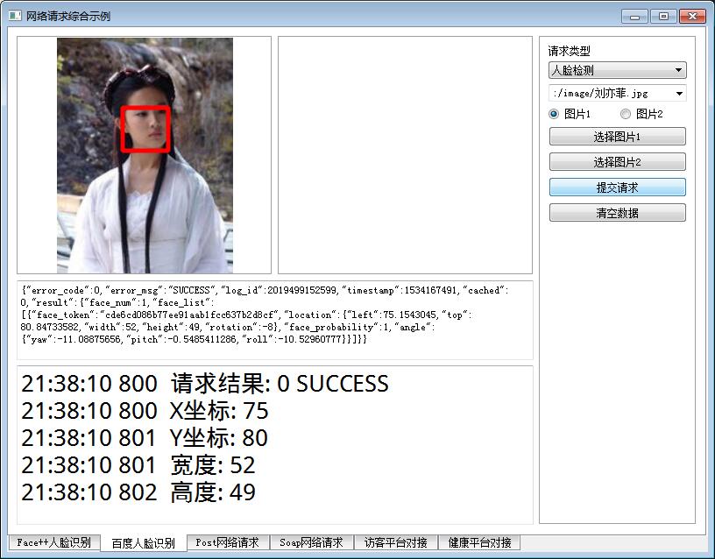Go to the 访客平台对接 tab
This screenshot has width=715, height=559.
[396, 542]
